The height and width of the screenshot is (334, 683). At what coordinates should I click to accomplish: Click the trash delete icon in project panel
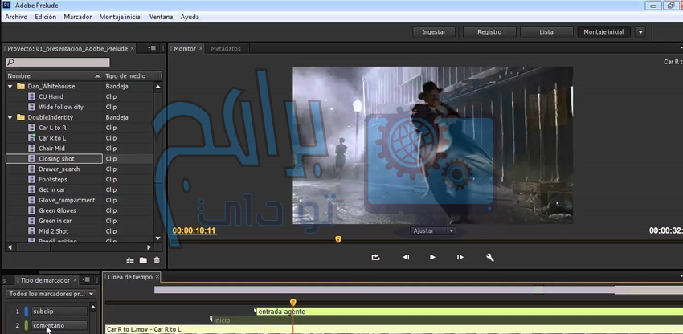pos(156,260)
